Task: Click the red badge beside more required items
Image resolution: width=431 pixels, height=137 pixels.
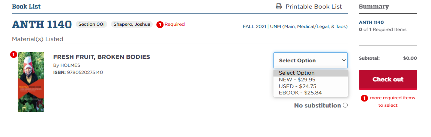Action: pos(364,98)
